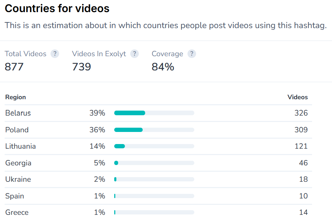The image size is (332, 223).
Task: Click the Lithuania progress bar
Action: click(x=154, y=146)
